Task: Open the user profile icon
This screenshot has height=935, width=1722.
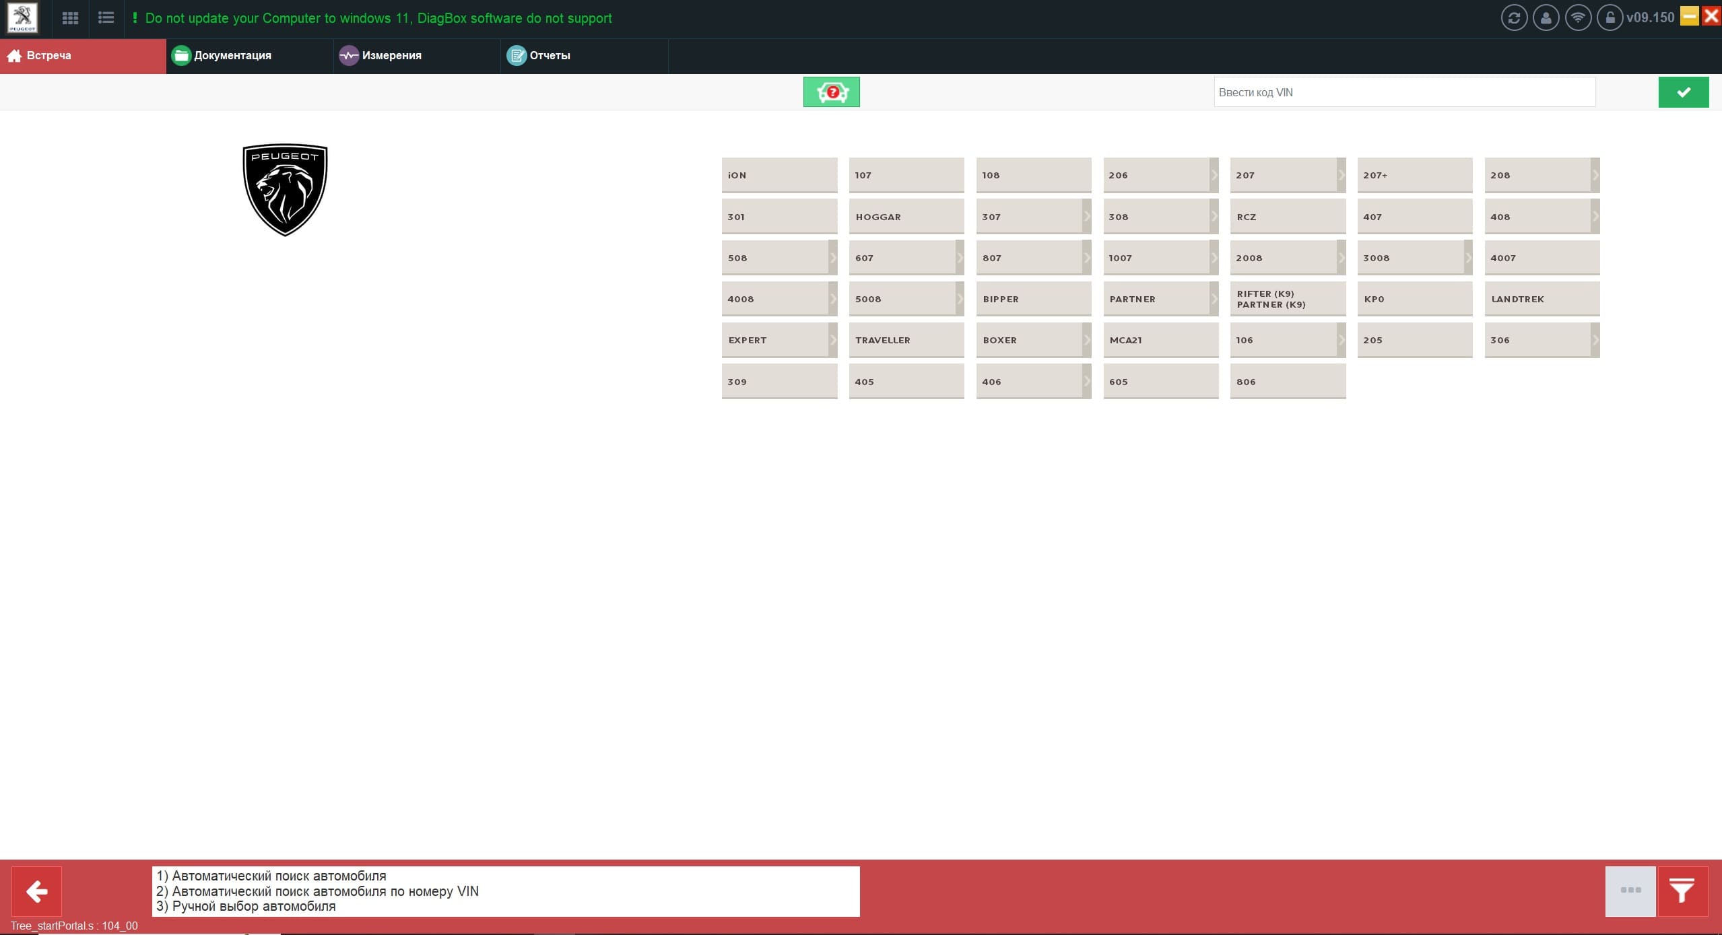Action: pos(1546,18)
